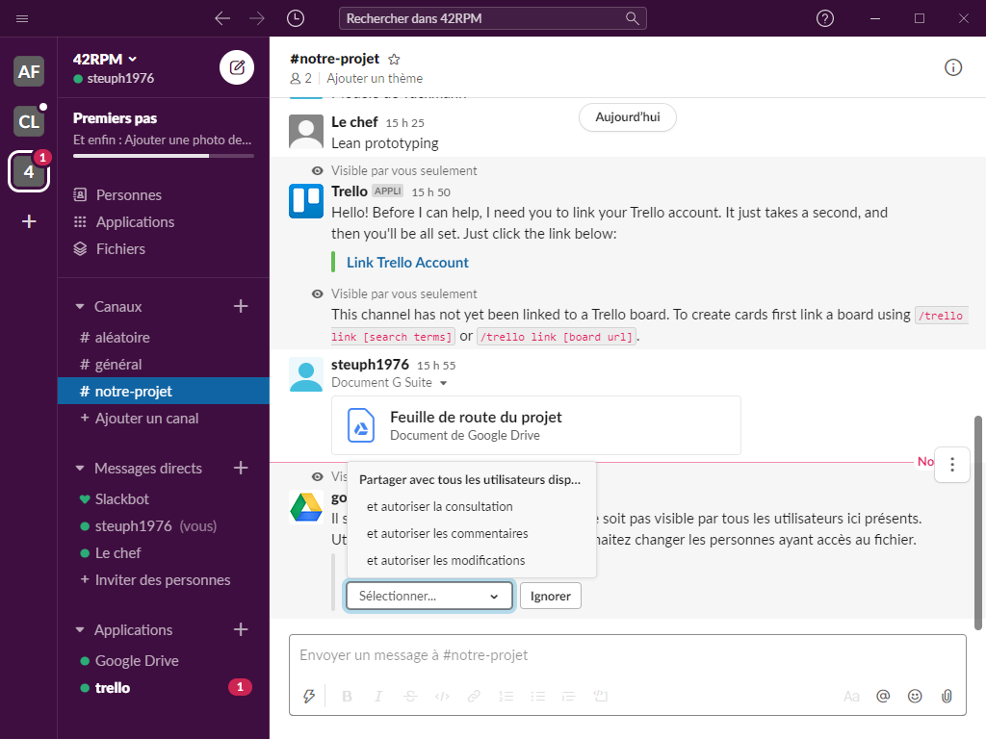Viewport: 986px width, 739px height.
Task: Compose a new message
Action: (x=237, y=67)
